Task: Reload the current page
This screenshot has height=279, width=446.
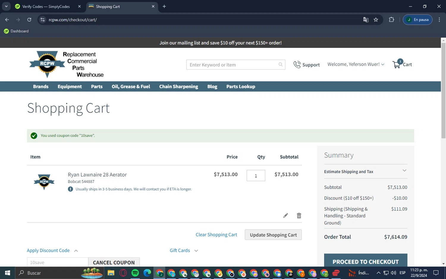Action: click(x=29, y=20)
